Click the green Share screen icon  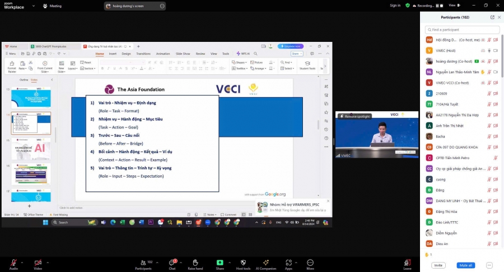[x=220, y=263]
